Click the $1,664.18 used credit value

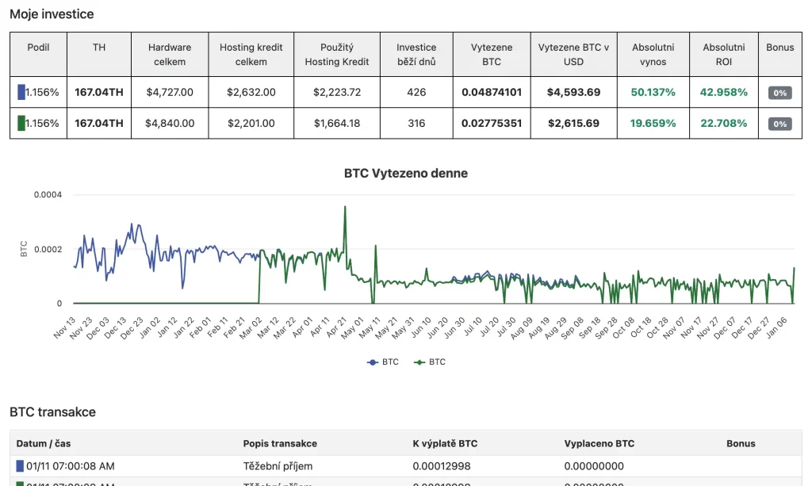(336, 123)
